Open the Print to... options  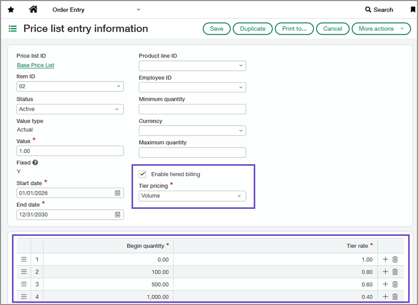click(294, 29)
